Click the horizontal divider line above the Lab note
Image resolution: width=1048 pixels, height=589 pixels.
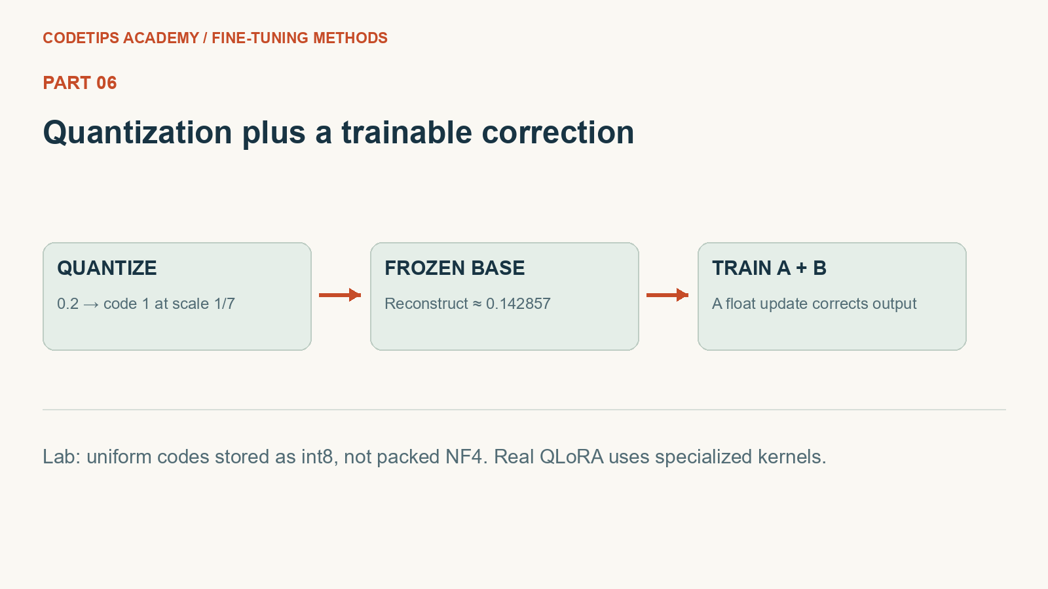(524, 410)
